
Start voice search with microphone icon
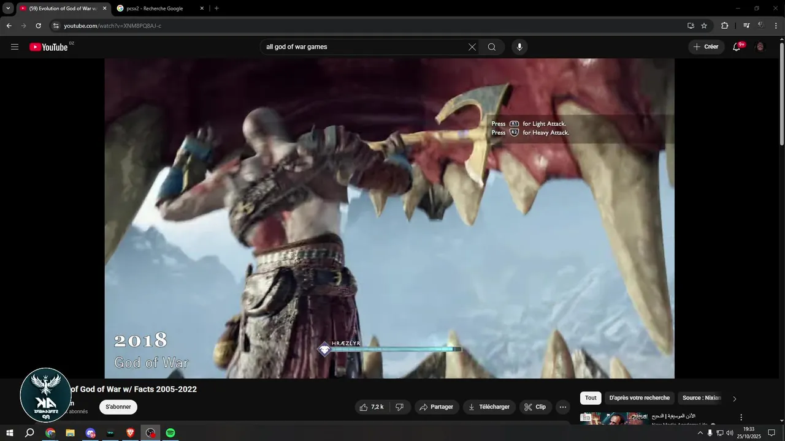point(519,47)
